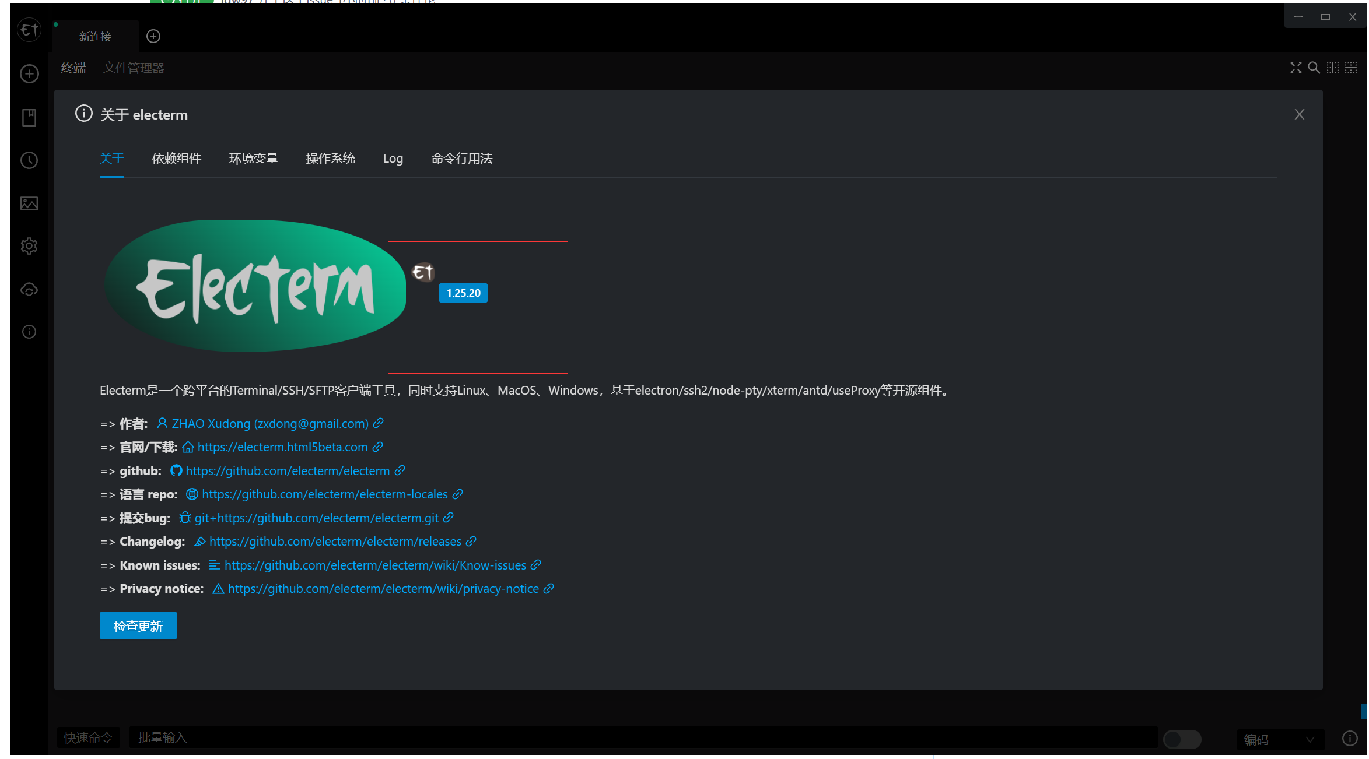The image size is (1369, 759).
Task: Open terminal search using the magnifier icon
Action: pyautogui.click(x=1314, y=68)
